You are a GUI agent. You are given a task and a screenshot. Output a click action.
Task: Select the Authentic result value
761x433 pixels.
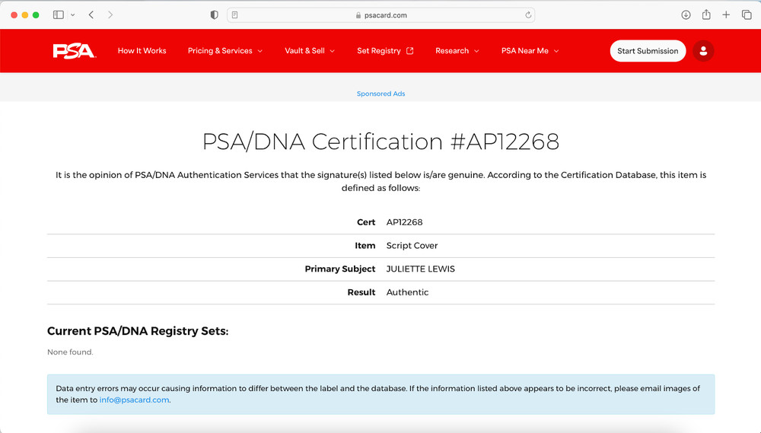tap(407, 292)
